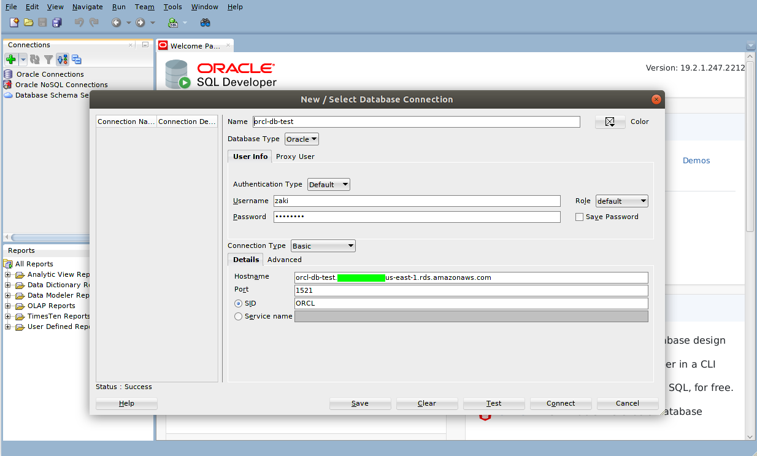Open the connection Color picker button
Viewport: 757px width, 456px height.
(x=610, y=122)
